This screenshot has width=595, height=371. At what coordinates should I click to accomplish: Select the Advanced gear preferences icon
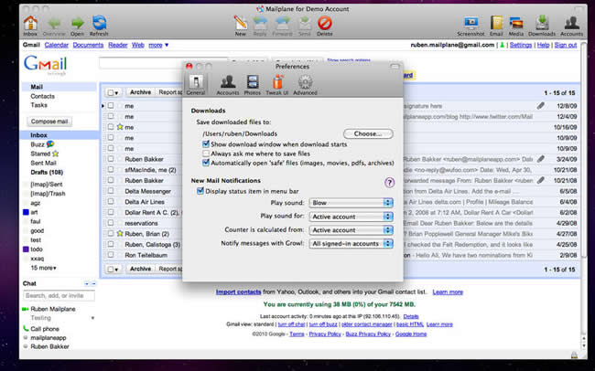(x=305, y=82)
